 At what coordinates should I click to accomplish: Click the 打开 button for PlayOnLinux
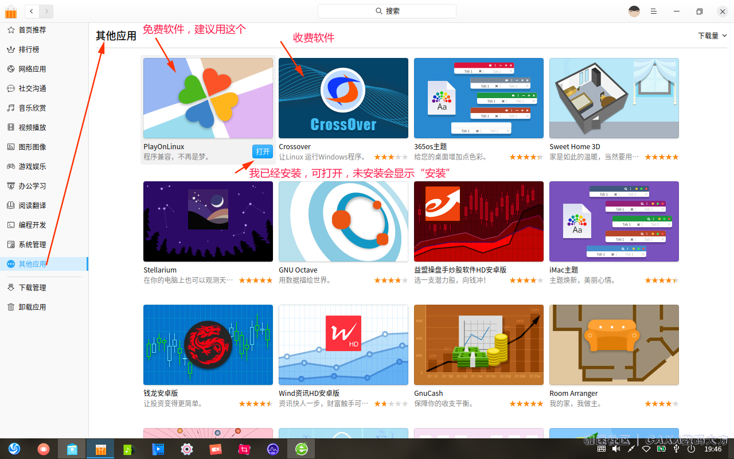click(x=263, y=151)
